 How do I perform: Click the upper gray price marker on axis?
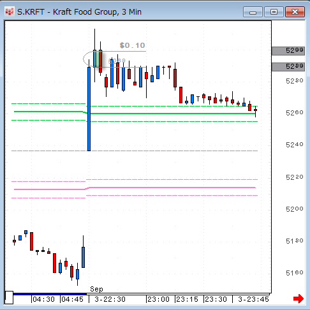[x=288, y=51]
